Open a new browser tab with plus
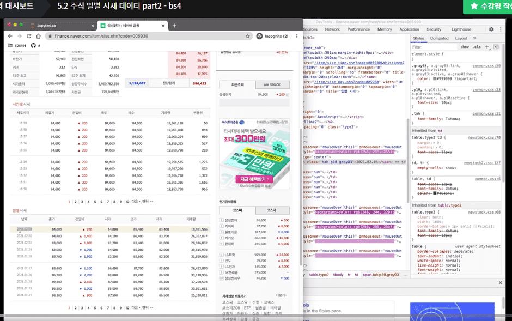The width and height of the screenshot is (512, 321). [174, 26]
